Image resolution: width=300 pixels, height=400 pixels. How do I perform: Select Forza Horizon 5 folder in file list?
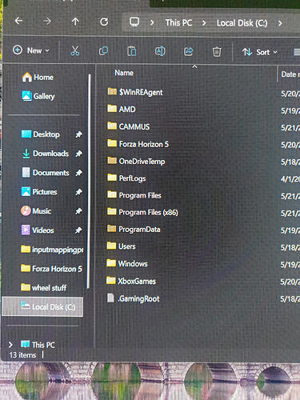pos(138,144)
